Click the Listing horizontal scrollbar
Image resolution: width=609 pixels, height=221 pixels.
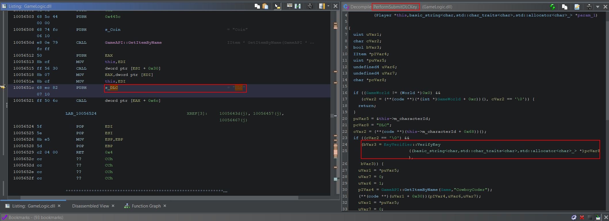point(159,198)
